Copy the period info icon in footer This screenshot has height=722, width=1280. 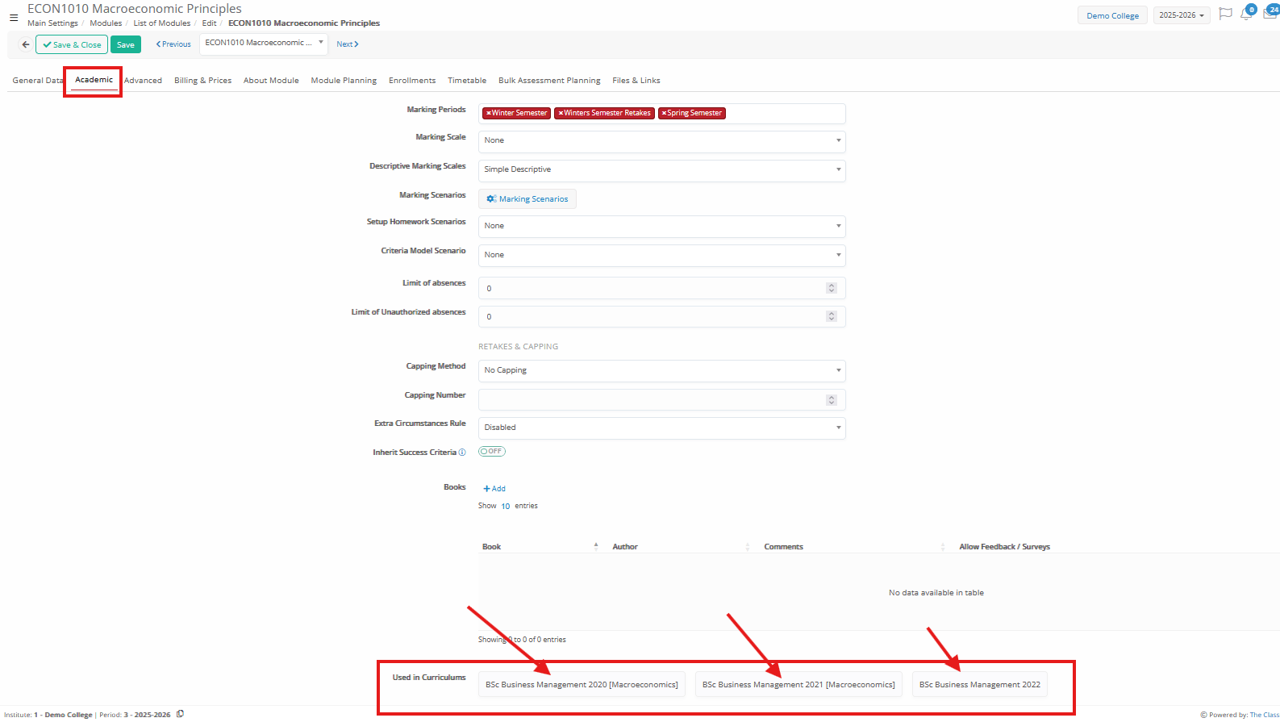pyautogui.click(x=180, y=714)
